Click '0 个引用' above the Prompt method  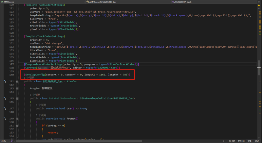(x=42, y=115)
